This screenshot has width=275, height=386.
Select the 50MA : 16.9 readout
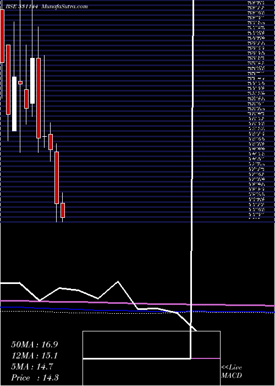point(34,345)
